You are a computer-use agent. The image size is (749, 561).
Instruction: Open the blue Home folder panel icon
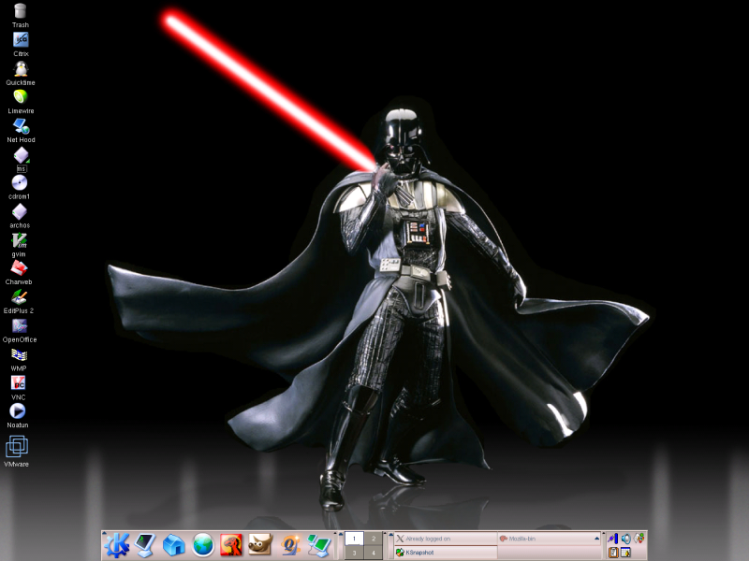click(x=174, y=545)
